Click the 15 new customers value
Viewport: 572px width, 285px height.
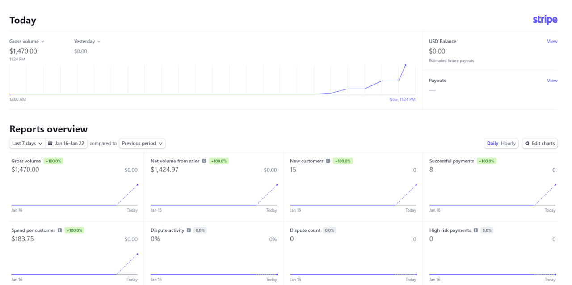click(293, 170)
